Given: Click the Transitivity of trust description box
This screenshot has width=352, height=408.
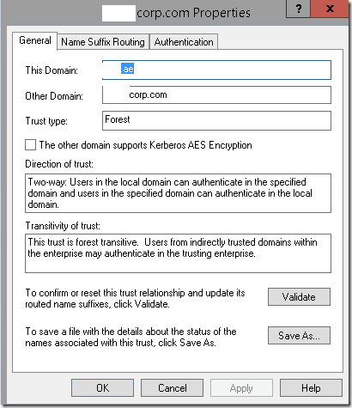Looking at the screenshot, I should [x=178, y=253].
